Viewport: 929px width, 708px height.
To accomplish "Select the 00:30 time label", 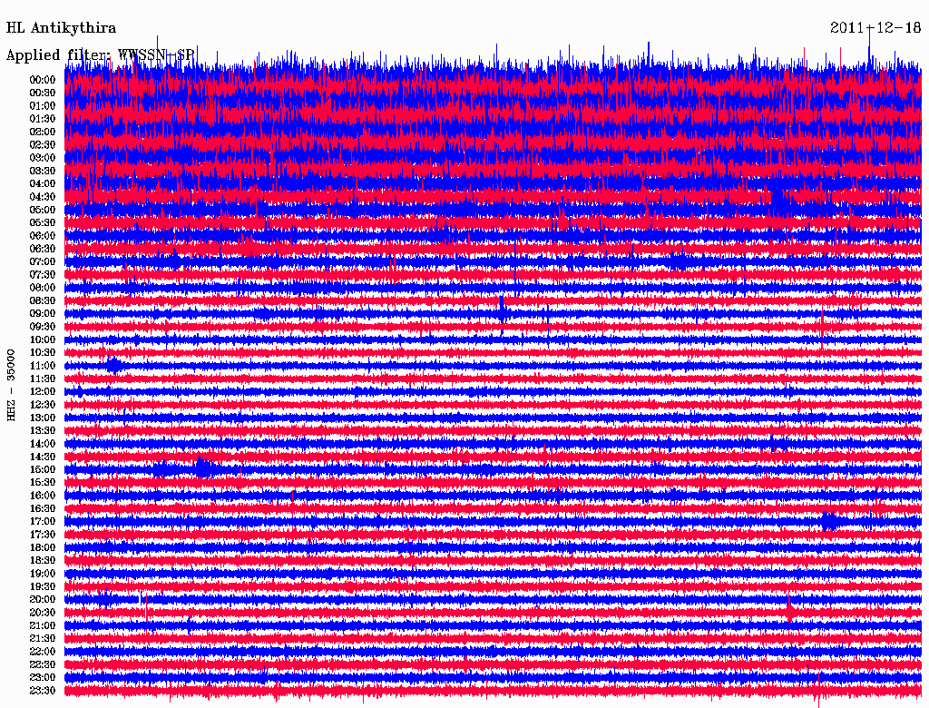I will point(43,93).
